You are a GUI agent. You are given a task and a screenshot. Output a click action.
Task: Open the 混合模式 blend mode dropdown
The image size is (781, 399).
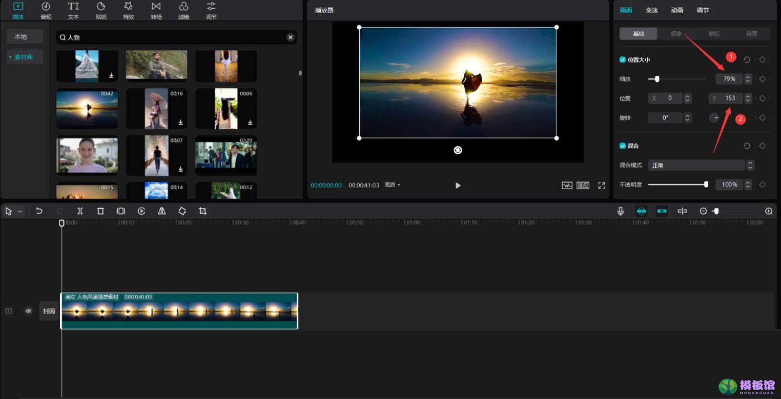[x=701, y=165]
